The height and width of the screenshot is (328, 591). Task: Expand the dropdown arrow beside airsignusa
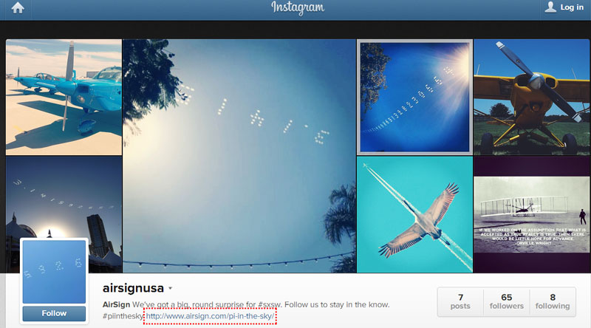click(x=171, y=288)
